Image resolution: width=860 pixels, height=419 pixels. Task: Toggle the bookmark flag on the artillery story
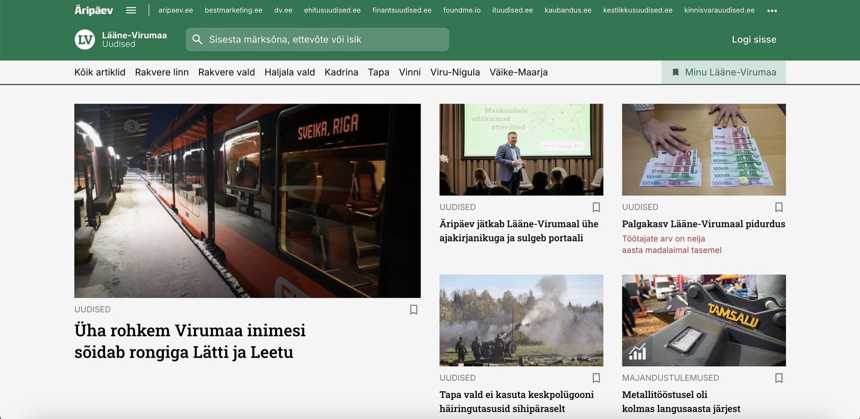tap(596, 378)
